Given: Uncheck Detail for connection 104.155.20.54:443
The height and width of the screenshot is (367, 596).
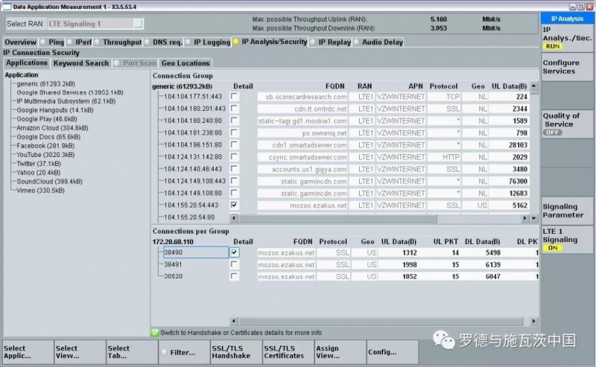Looking at the screenshot, I should pyautogui.click(x=235, y=204).
